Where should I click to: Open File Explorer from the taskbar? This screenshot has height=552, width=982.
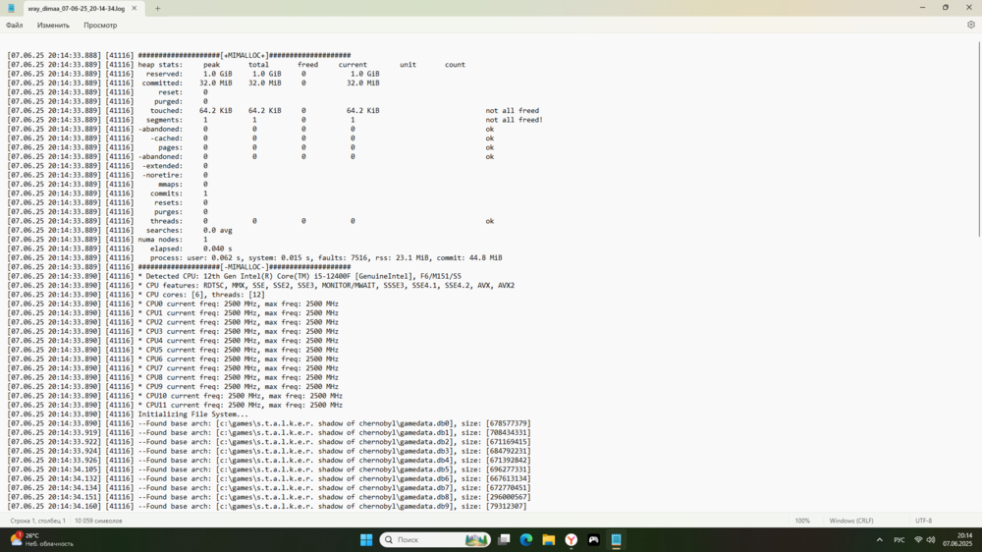549,539
